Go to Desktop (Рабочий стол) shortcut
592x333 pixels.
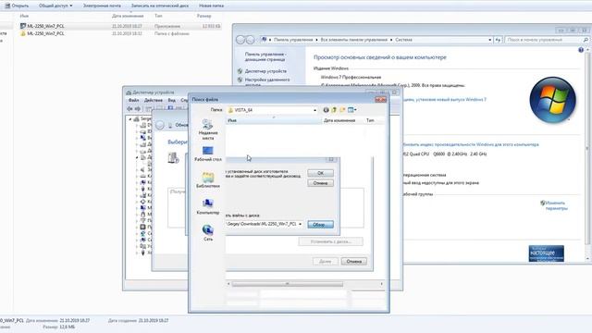(x=207, y=154)
